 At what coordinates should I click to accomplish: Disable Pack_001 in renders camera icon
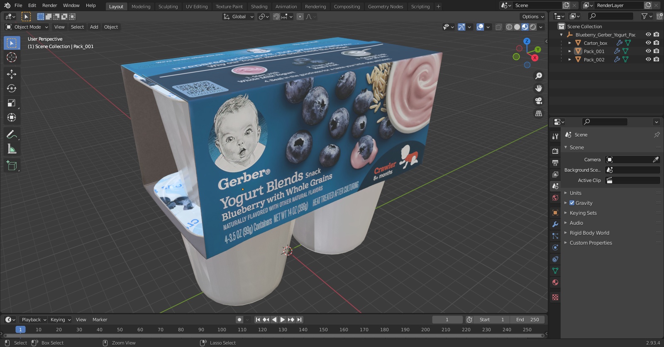pos(657,51)
